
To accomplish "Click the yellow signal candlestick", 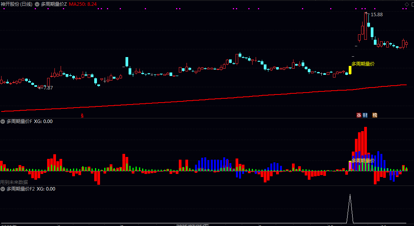I will 350,70.
